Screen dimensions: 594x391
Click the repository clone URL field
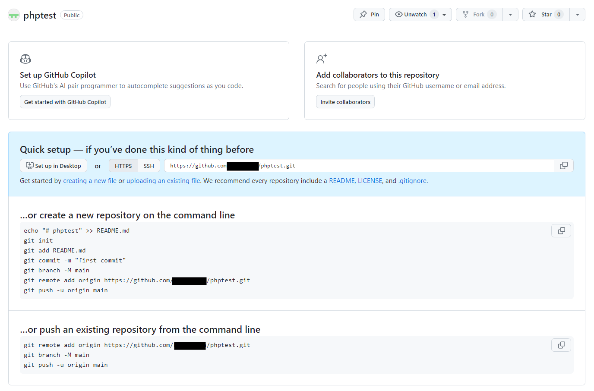pos(359,166)
